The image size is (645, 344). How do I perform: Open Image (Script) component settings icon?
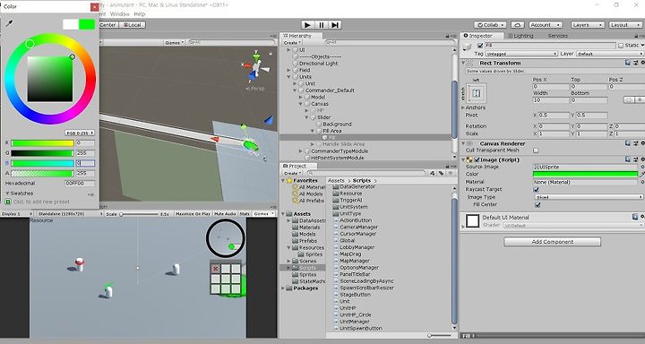click(642, 159)
